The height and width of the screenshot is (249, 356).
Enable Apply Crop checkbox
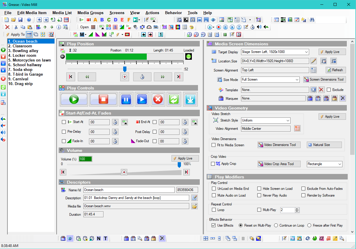213,164
